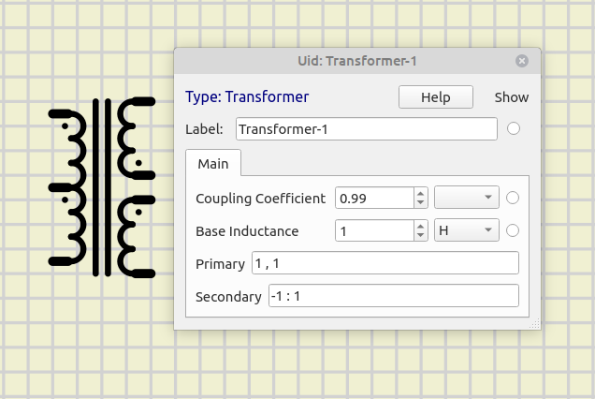
Task: Click the Help button
Action: [x=436, y=97]
